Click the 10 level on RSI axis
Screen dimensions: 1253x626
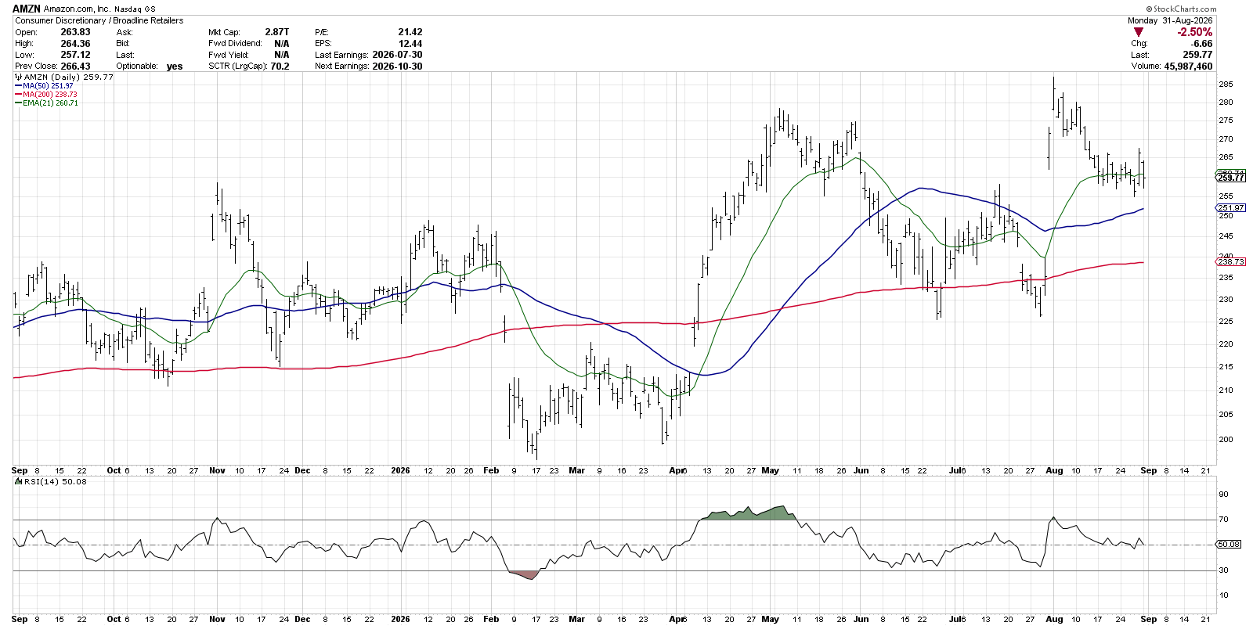[x=1223, y=595]
